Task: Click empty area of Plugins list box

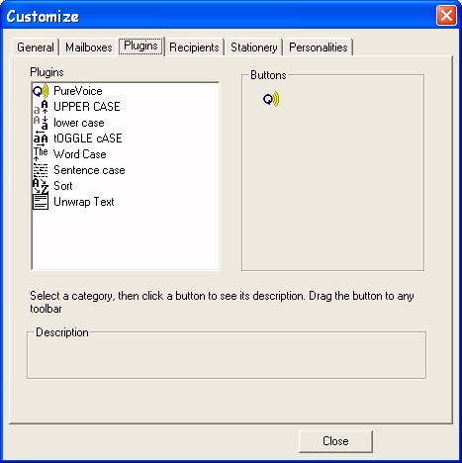Action: pyautogui.click(x=126, y=239)
